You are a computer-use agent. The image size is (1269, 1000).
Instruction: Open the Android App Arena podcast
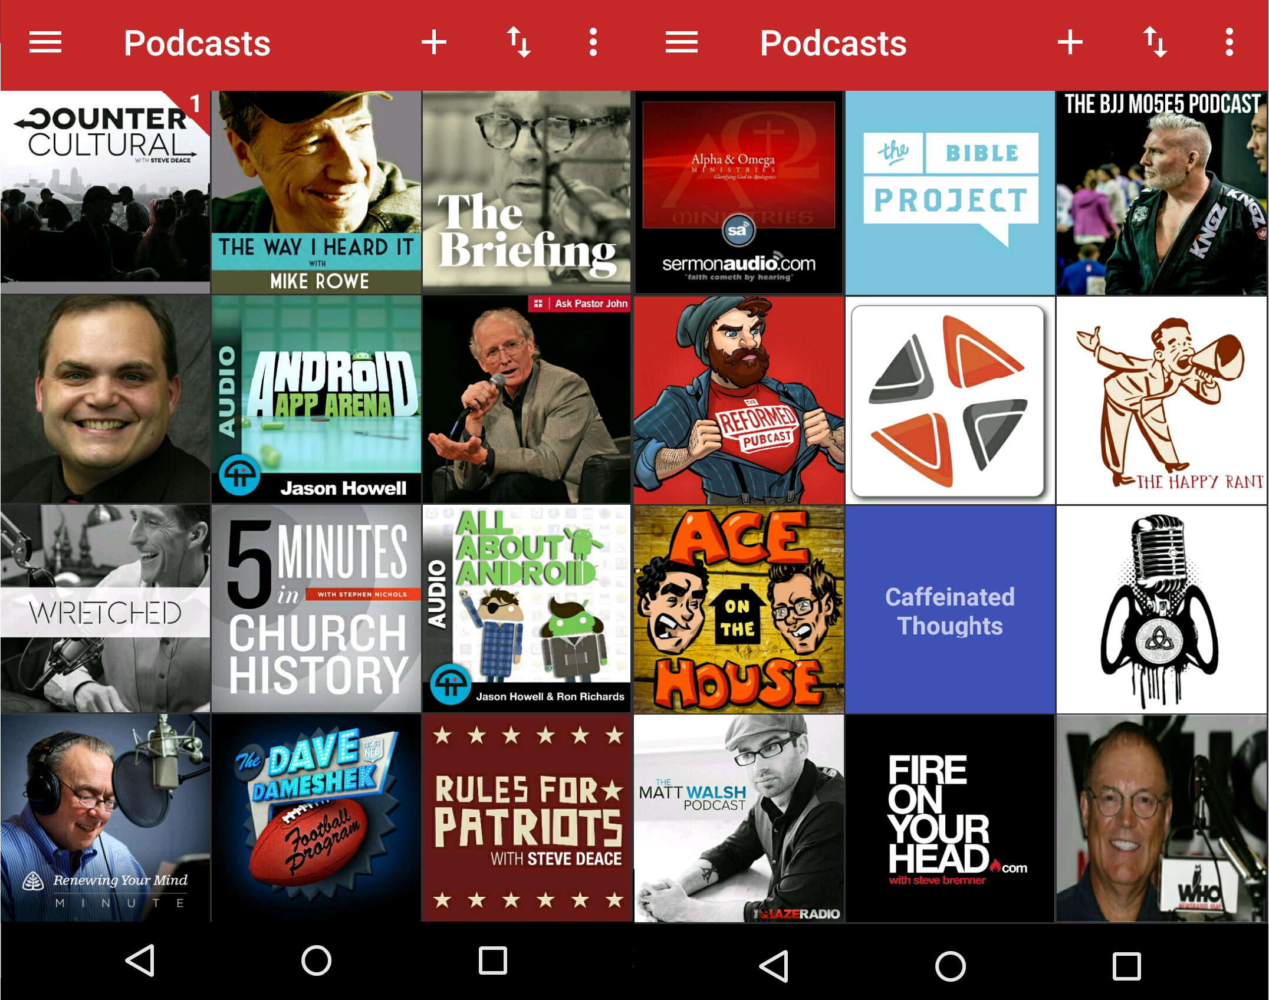point(316,399)
